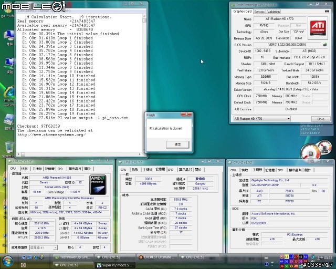Click the taskbar clock showing 03:35
Screen dimensions: 336x269
[324, 257]
